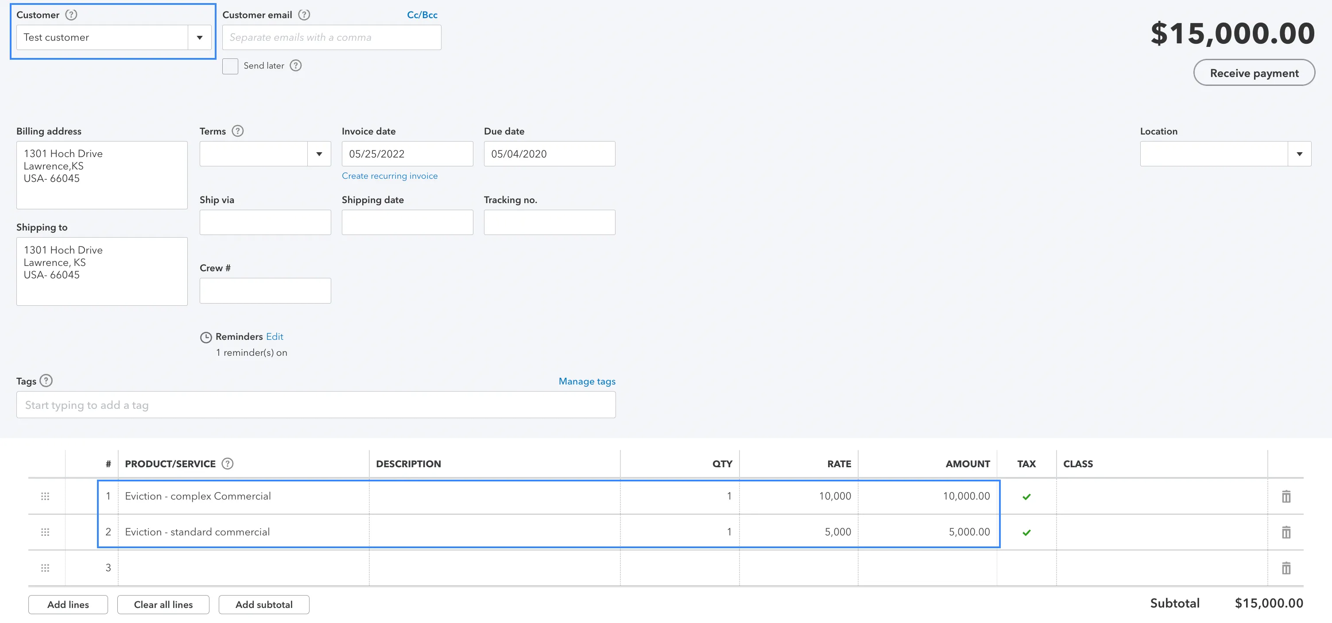Toggle tax checkmark for Eviction complex Commercial
This screenshot has width=1332, height=623.
[1026, 496]
